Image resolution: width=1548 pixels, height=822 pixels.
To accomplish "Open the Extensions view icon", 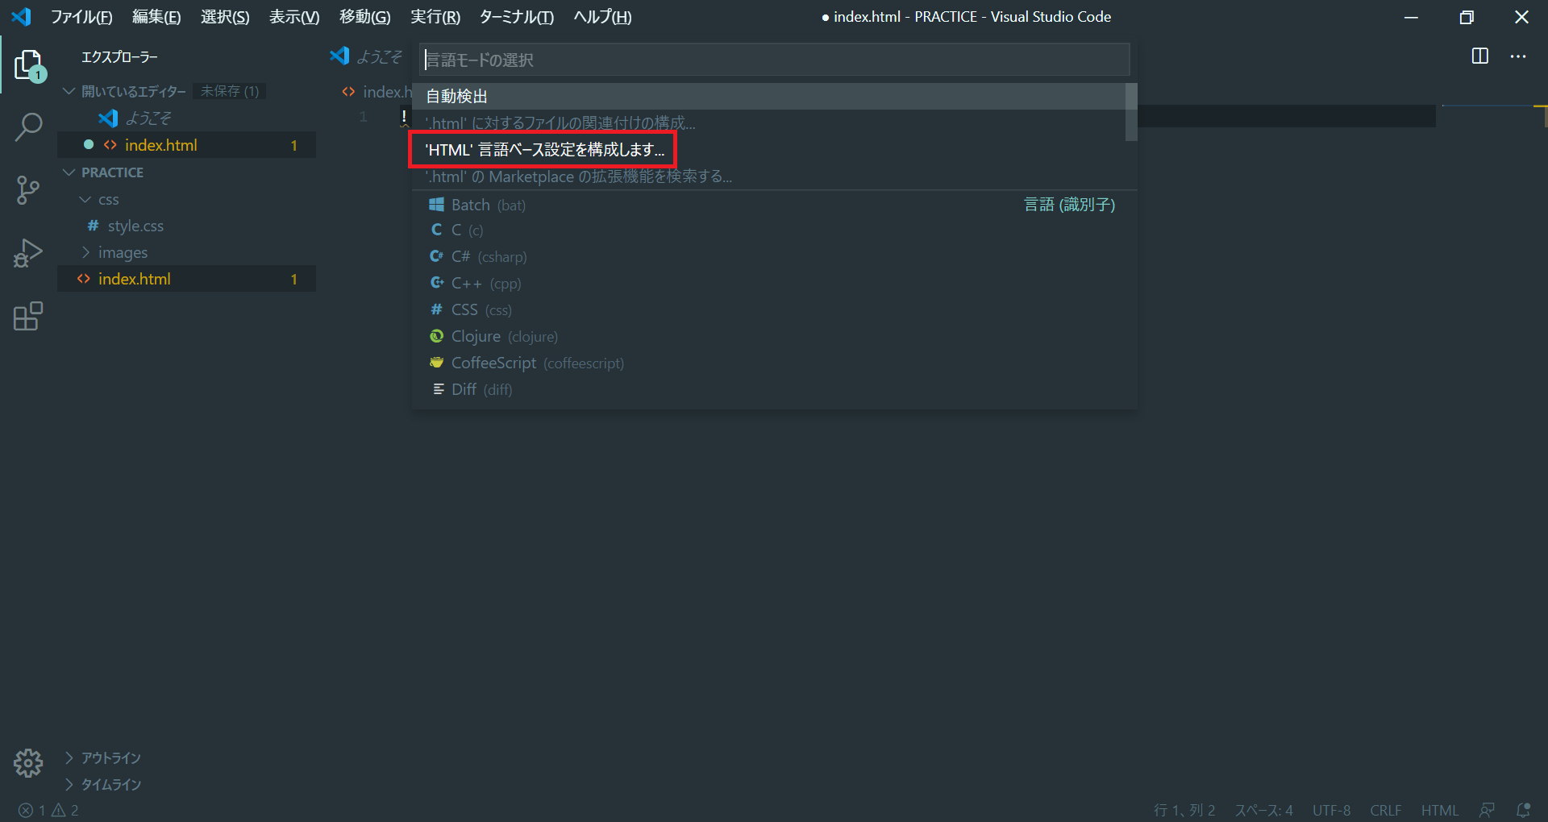I will [x=28, y=316].
